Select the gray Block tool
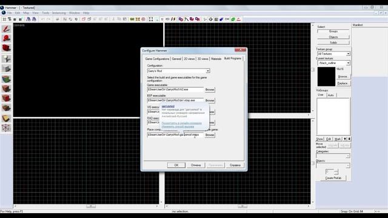The height and width of the screenshot is (218, 388). coord(6,68)
